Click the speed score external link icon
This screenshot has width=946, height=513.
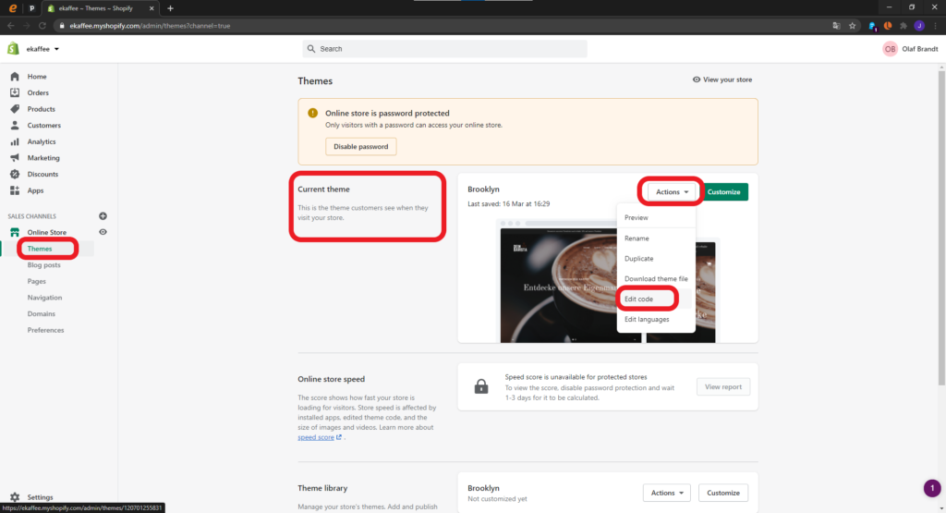coord(338,437)
